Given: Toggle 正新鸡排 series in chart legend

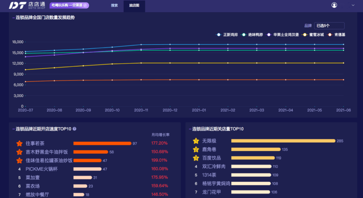Looking at the screenshot, I should [228, 35].
